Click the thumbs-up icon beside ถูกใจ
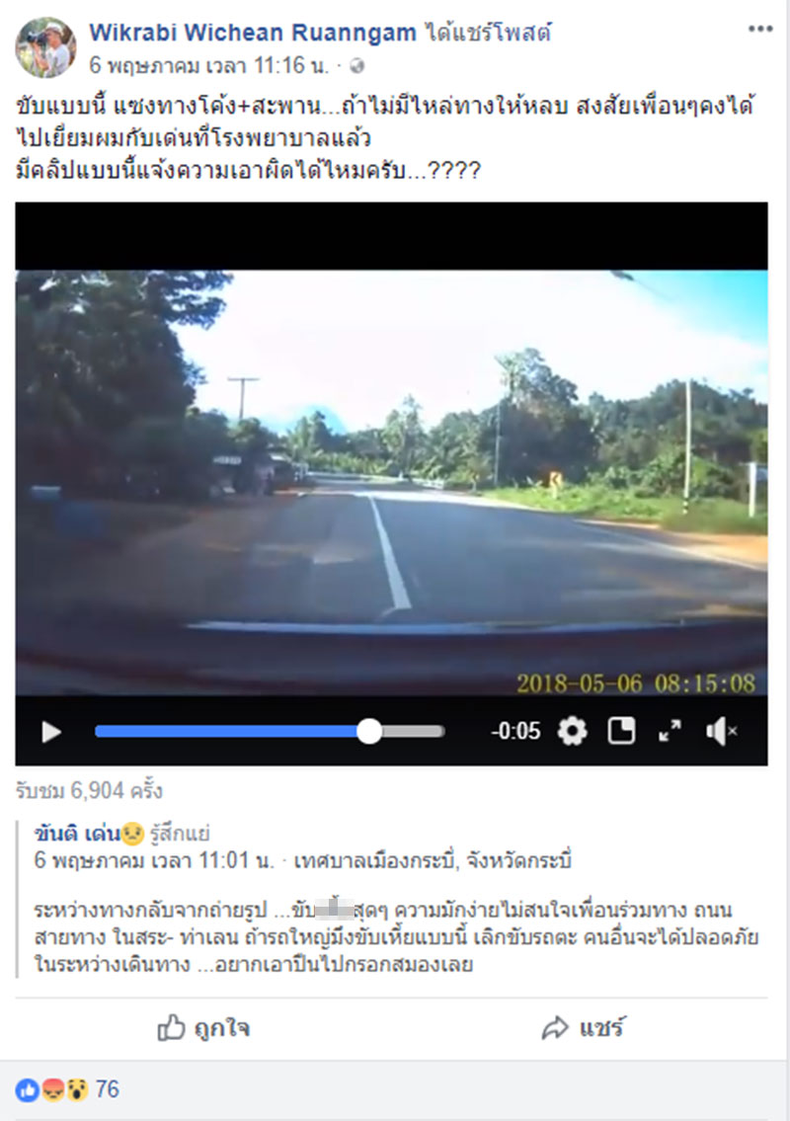Image resolution: width=790 pixels, height=1121 pixels. click(171, 1027)
